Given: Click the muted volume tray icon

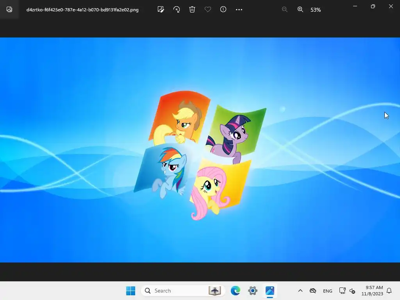Looking at the screenshot, I should [x=352, y=291].
